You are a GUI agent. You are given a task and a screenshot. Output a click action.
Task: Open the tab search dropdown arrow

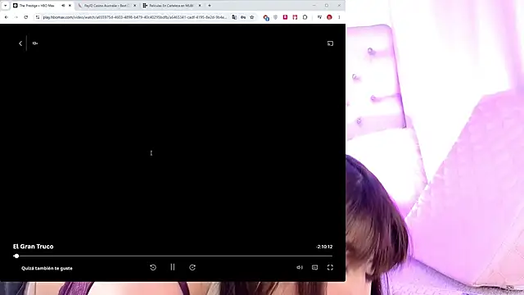6,6
